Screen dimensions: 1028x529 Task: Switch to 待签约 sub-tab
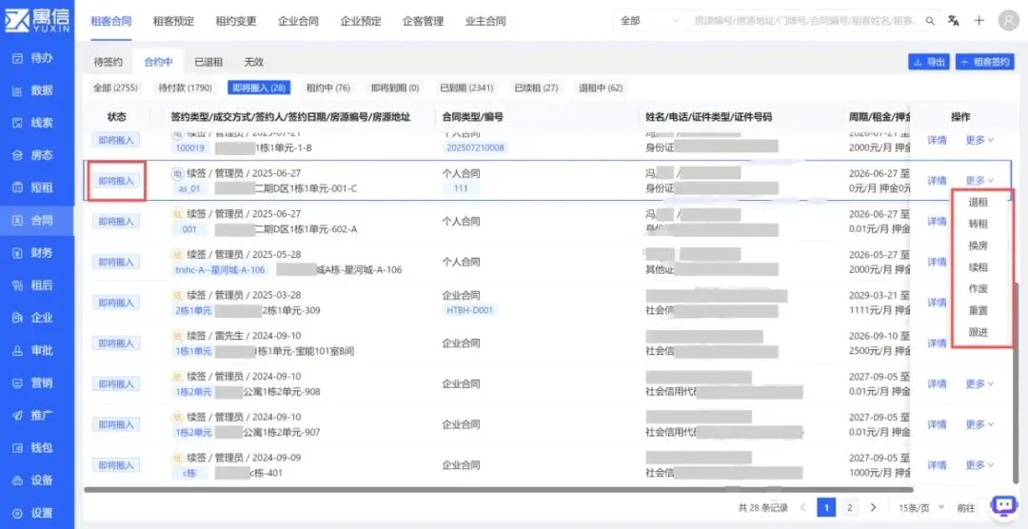(109, 62)
